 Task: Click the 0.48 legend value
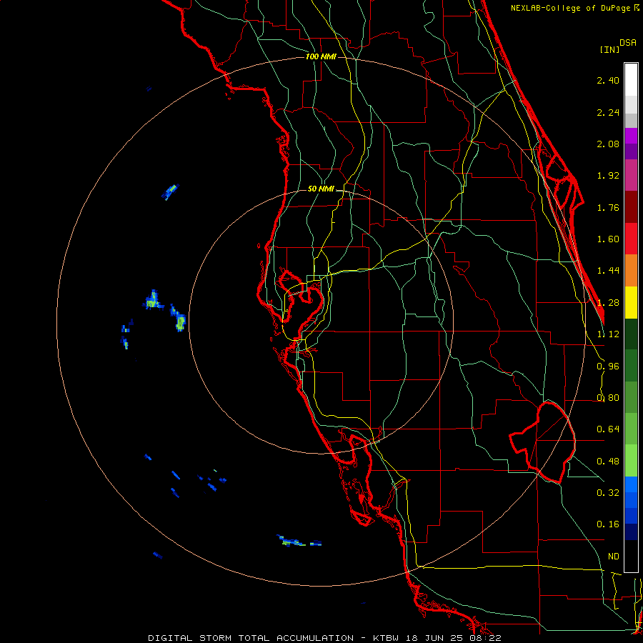608,462
